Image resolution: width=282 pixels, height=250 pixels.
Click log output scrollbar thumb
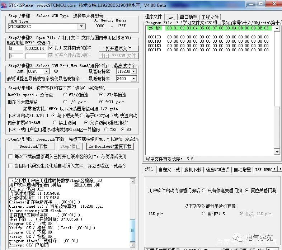[132, 230]
